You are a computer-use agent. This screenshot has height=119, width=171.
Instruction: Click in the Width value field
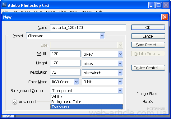click(x=65, y=54)
